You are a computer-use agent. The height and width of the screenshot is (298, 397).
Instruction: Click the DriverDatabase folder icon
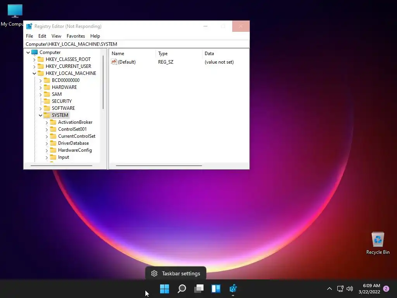(53, 143)
